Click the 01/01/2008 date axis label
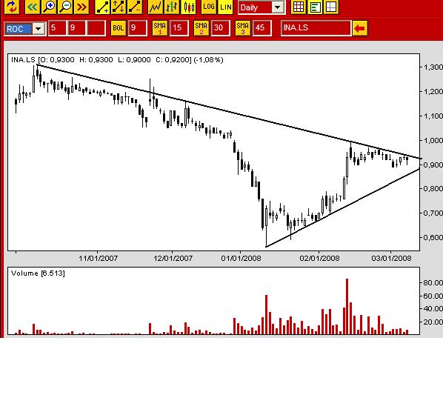Image resolution: width=443 pixels, height=415 pixels. [241, 258]
